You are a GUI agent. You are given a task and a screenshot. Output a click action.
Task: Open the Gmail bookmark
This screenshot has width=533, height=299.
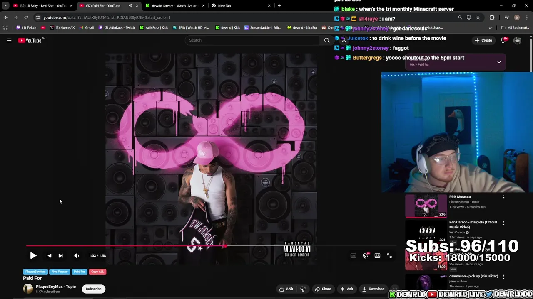coord(86,28)
